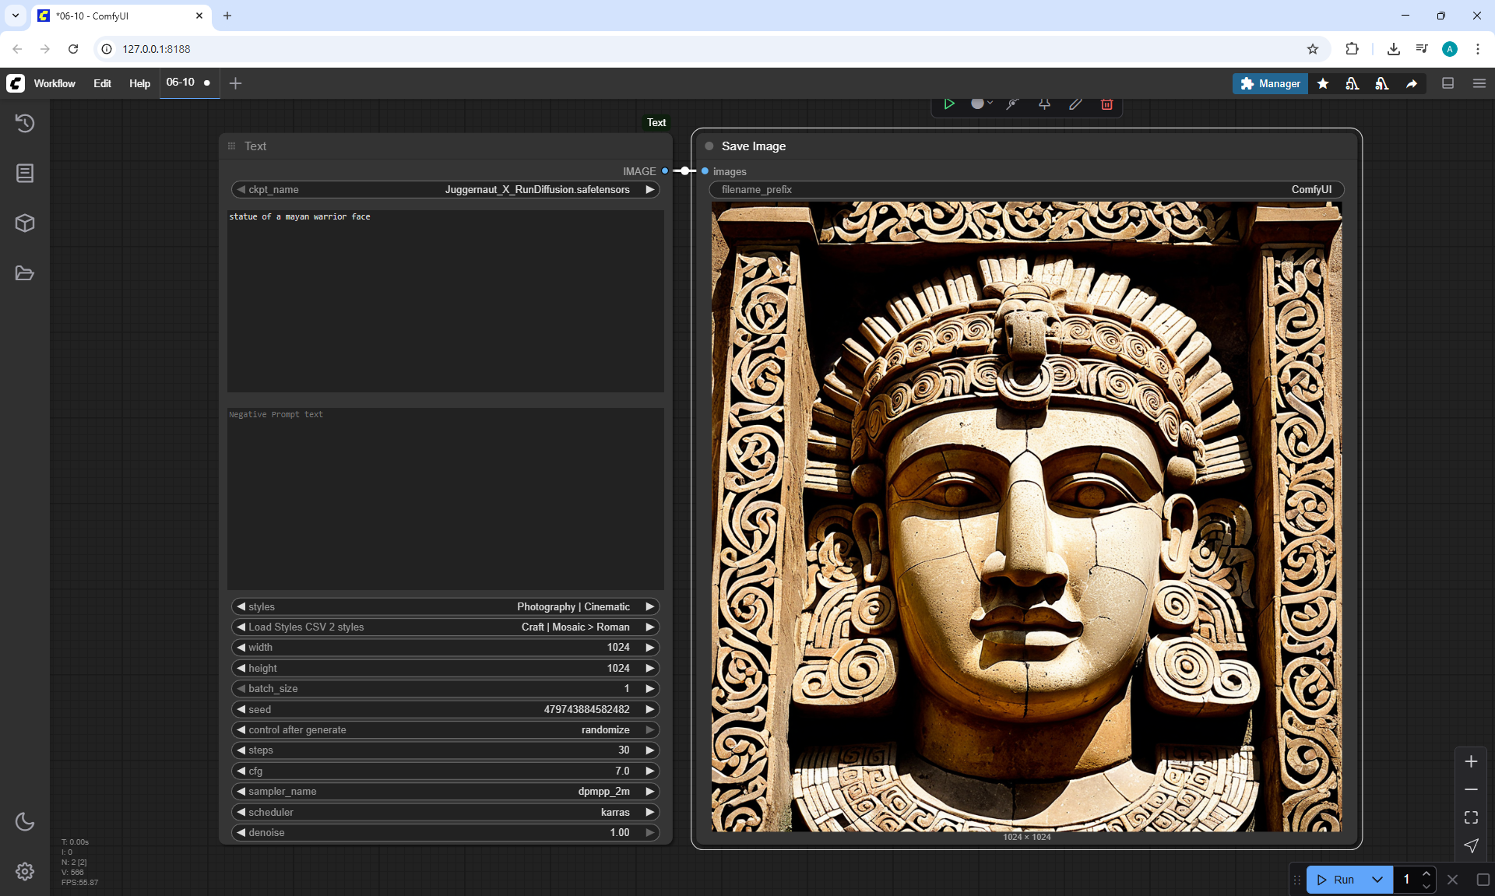1495x896 pixels.
Task: Toggle the bottom panel icon
Action: pos(1448,83)
